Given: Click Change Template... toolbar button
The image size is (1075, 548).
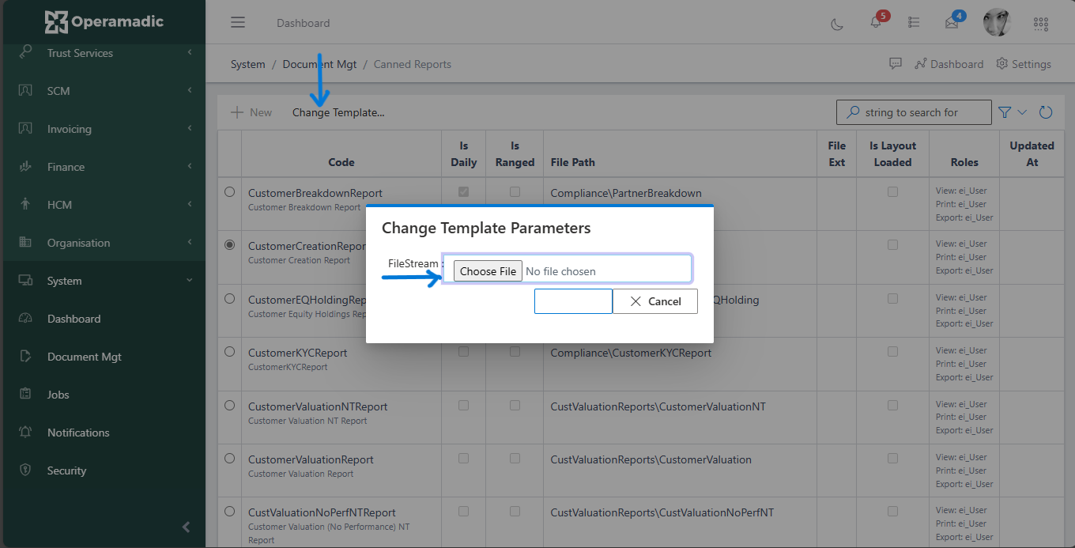Looking at the screenshot, I should (338, 112).
